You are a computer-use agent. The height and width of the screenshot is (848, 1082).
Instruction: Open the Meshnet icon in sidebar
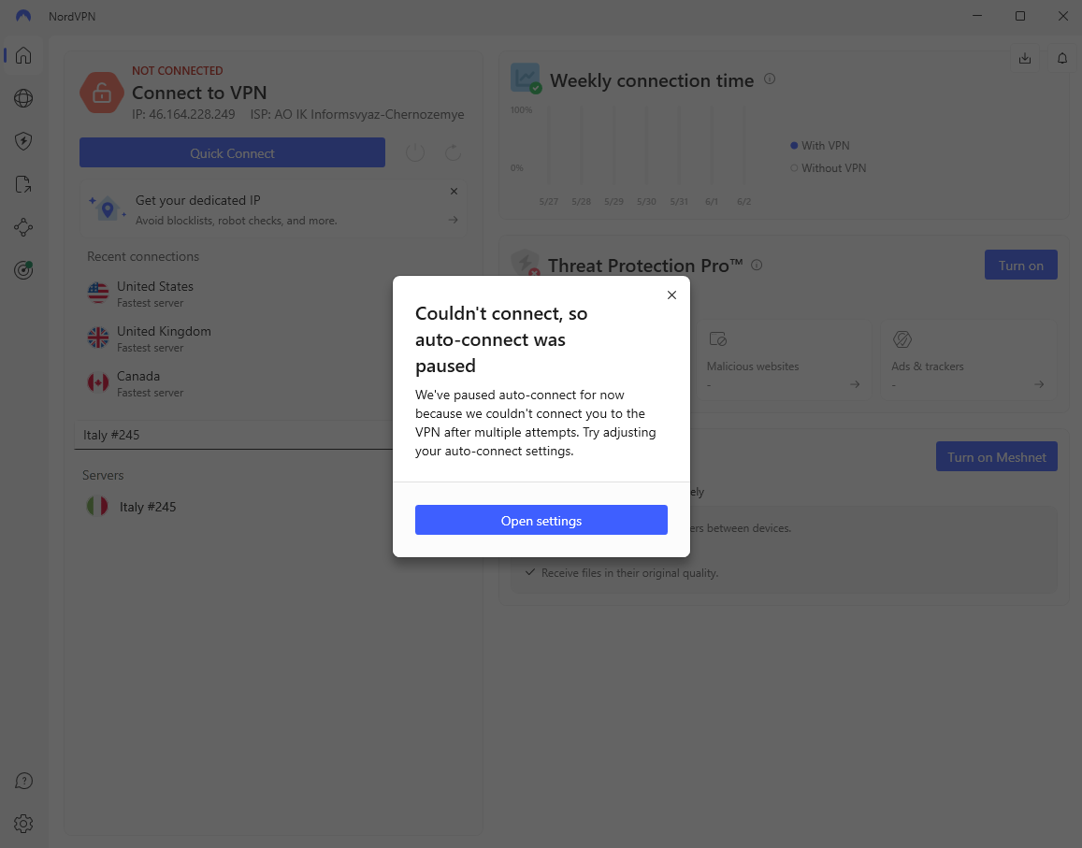click(23, 227)
